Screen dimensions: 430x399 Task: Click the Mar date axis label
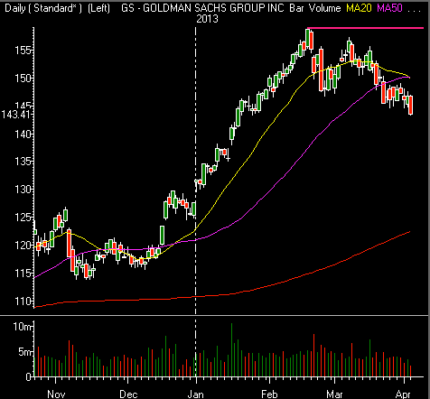pos(334,394)
